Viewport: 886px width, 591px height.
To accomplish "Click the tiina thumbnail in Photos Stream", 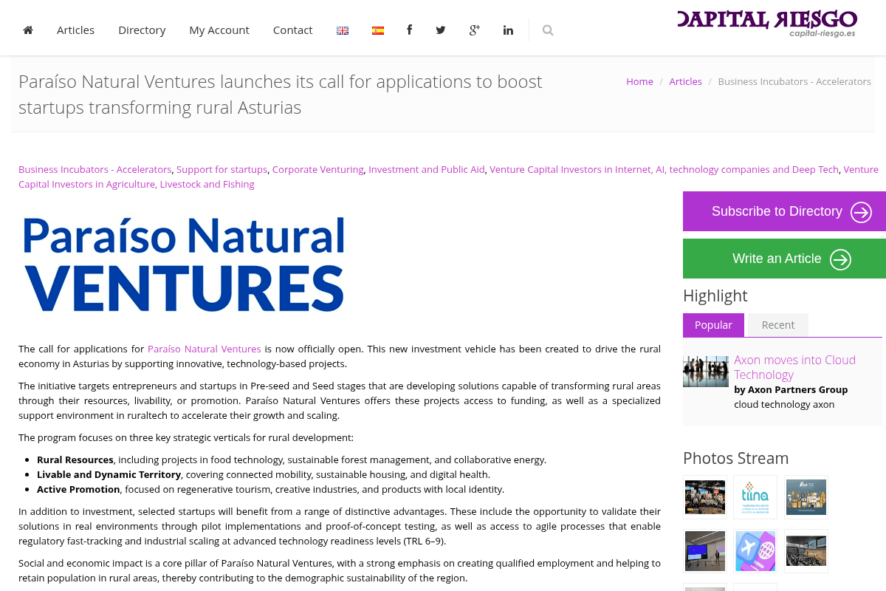I will 755,497.
